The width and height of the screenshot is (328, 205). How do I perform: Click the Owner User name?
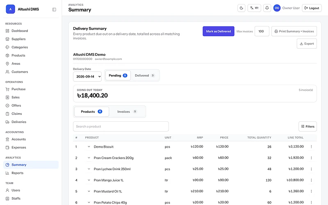click(x=291, y=8)
